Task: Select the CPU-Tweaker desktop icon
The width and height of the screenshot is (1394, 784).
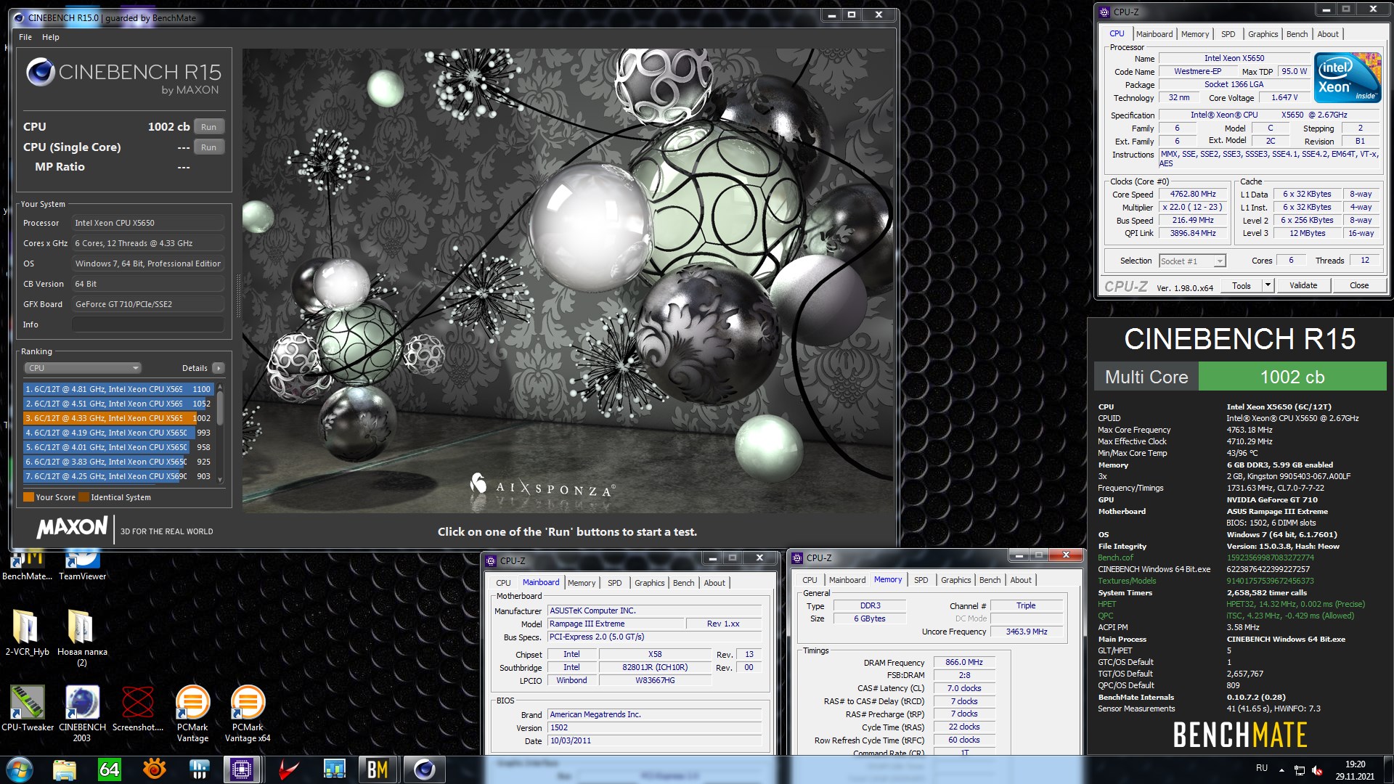Action: pos(28,709)
